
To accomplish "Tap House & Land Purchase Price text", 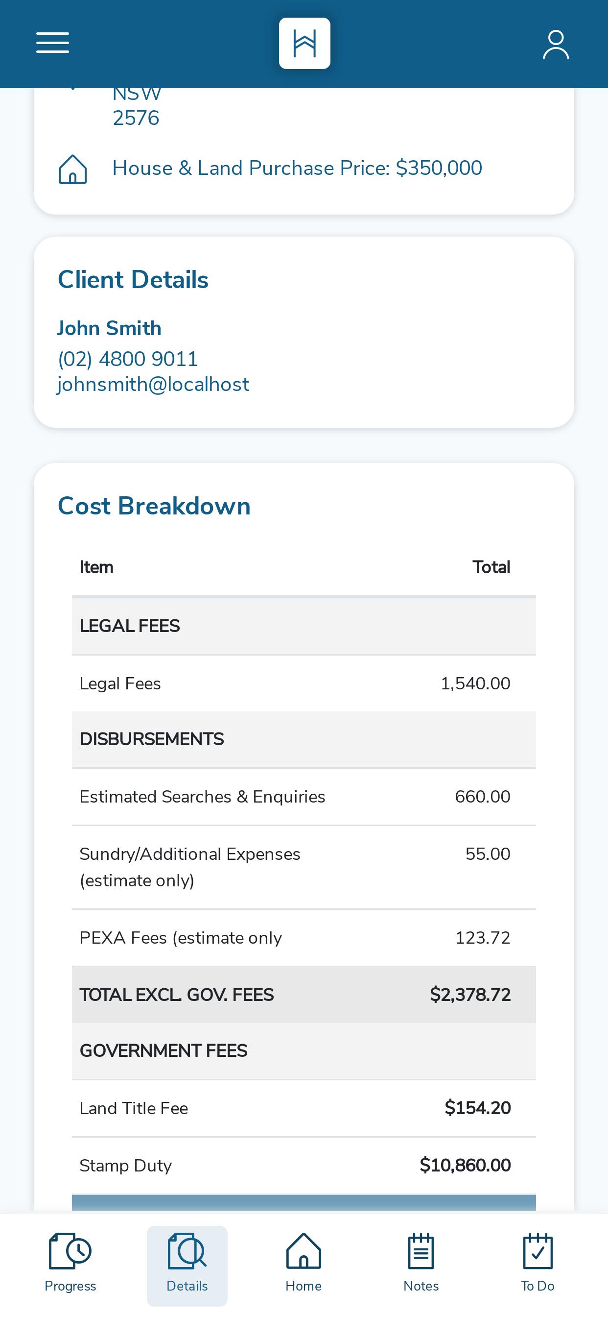I will [x=297, y=168].
